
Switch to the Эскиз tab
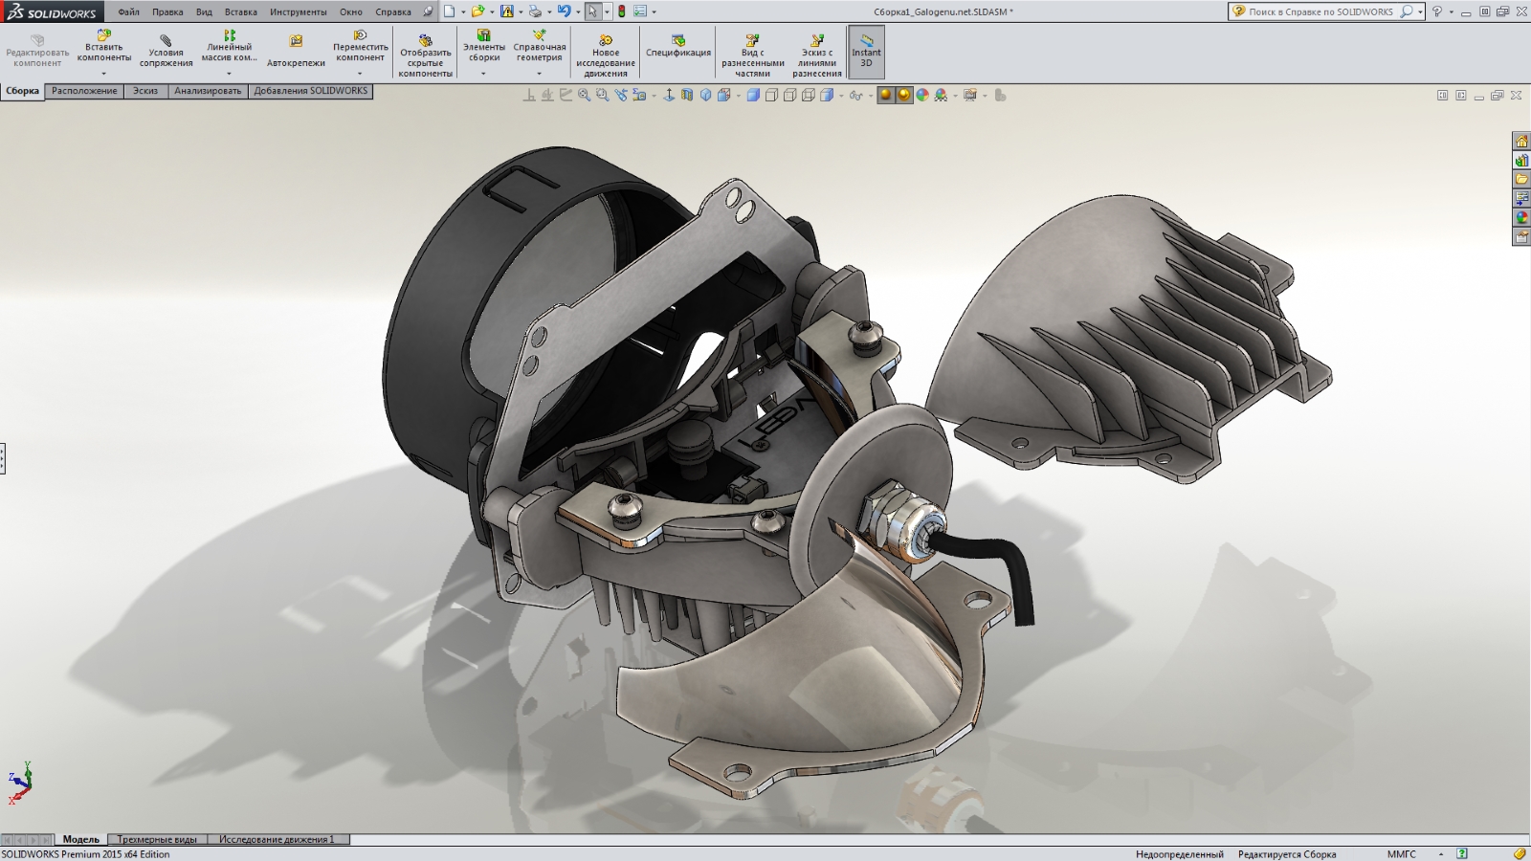point(145,91)
